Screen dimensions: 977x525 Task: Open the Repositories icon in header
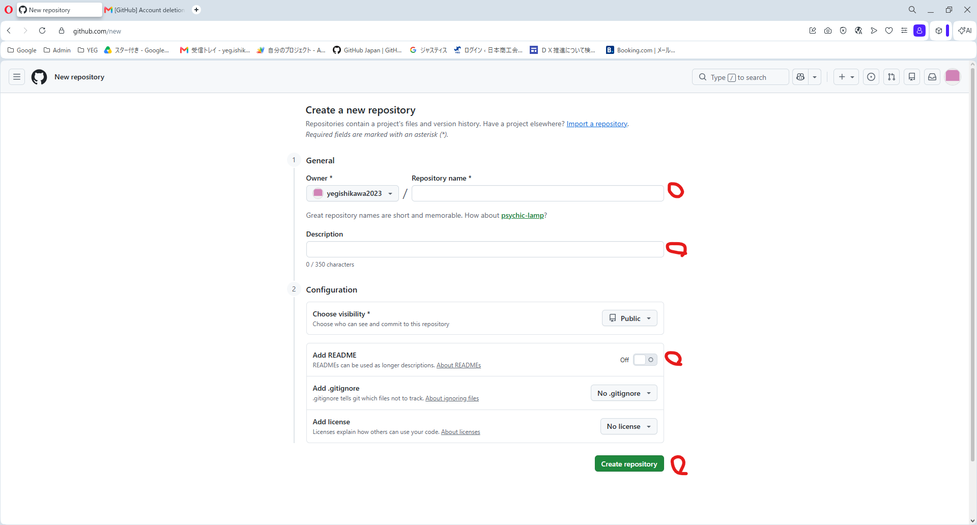coord(912,77)
